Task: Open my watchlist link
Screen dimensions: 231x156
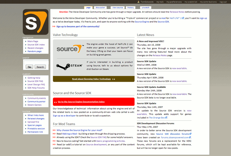Action: [191, 2]
